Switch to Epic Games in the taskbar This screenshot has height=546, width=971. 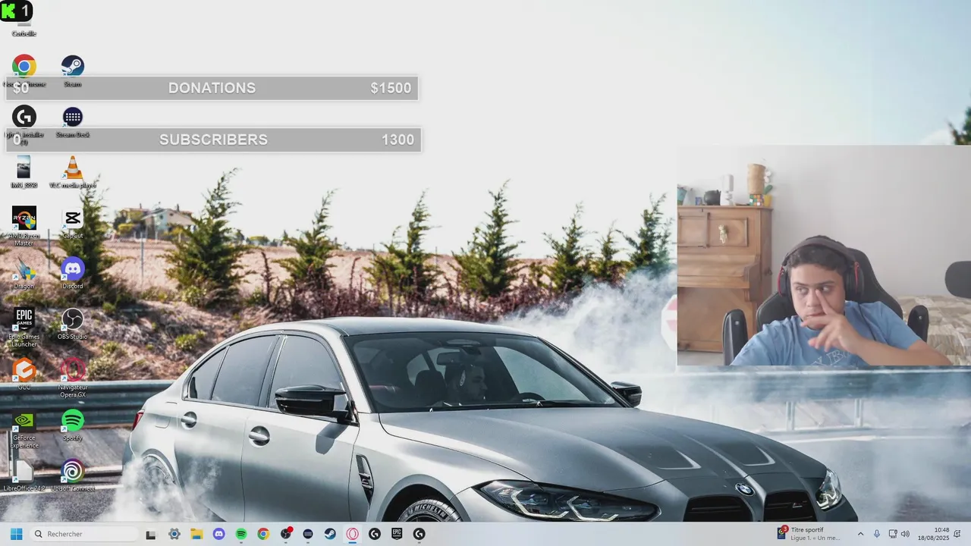tap(397, 534)
